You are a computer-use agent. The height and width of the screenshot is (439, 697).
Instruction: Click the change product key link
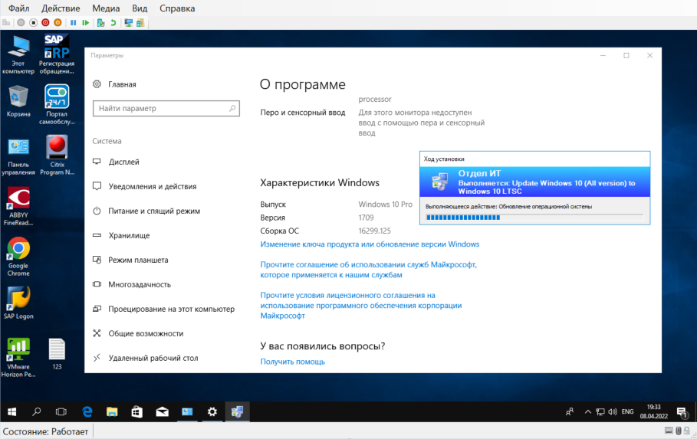[x=369, y=244]
